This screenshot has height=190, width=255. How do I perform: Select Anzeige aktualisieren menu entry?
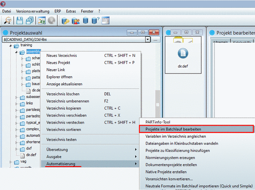pos(90,84)
